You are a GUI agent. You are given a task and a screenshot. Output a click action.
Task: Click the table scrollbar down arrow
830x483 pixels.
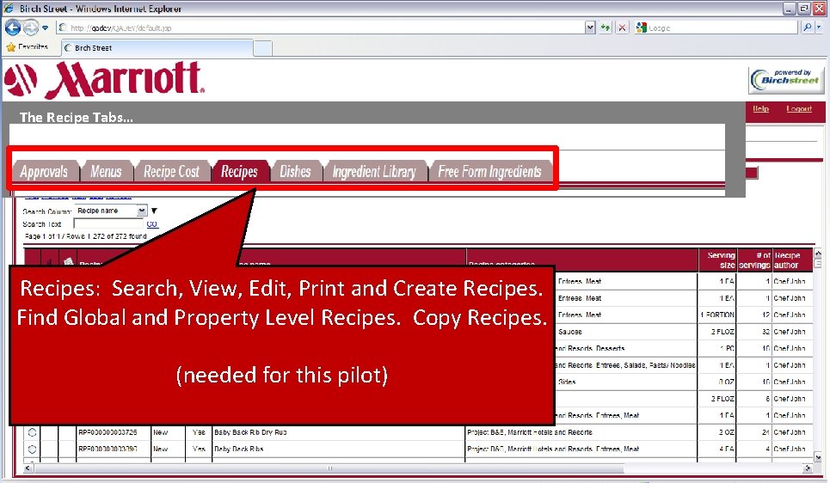coord(818,457)
